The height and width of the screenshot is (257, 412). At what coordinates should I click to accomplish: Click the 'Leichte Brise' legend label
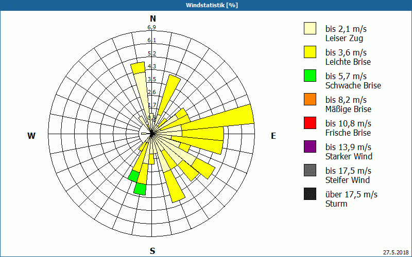tap(348, 62)
